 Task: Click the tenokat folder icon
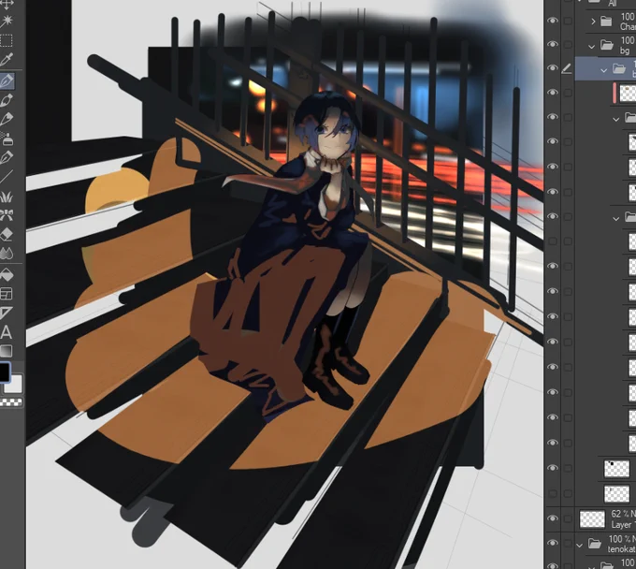click(x=595, y=543)
